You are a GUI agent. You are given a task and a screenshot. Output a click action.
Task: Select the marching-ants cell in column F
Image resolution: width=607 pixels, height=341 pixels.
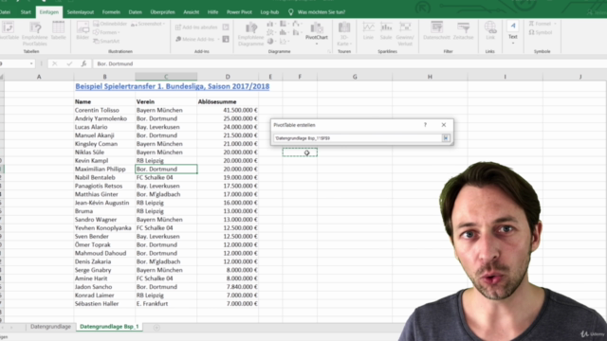(300, 153)
